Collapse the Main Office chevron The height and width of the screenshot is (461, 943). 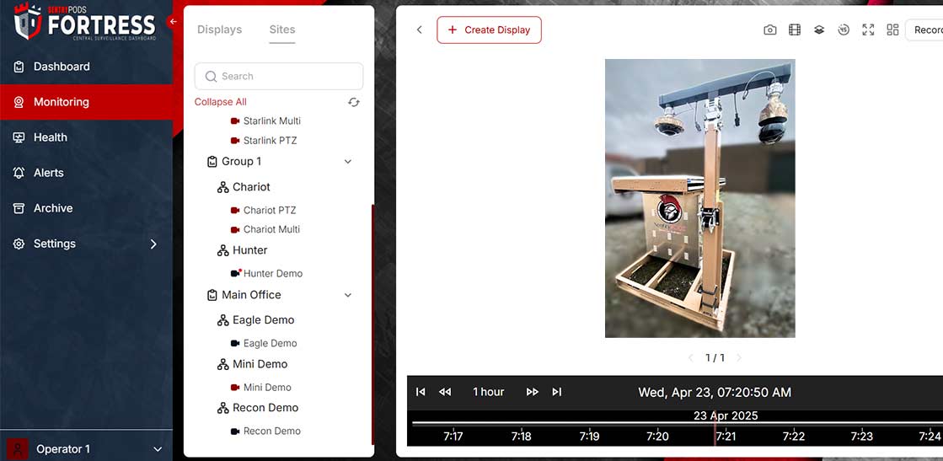click(x=347, y=295)
